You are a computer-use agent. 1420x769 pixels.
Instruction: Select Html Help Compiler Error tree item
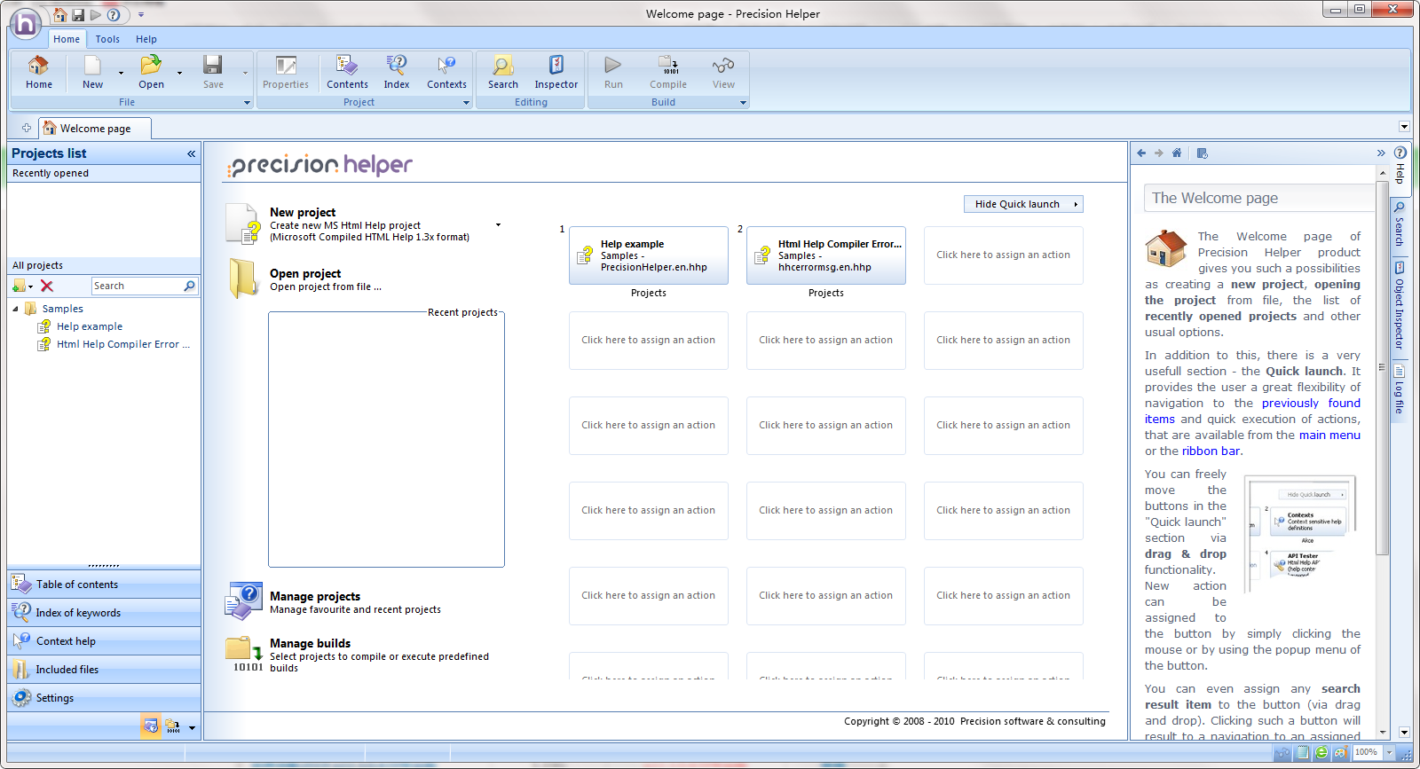pyautogui.click(x=122, y=344)
